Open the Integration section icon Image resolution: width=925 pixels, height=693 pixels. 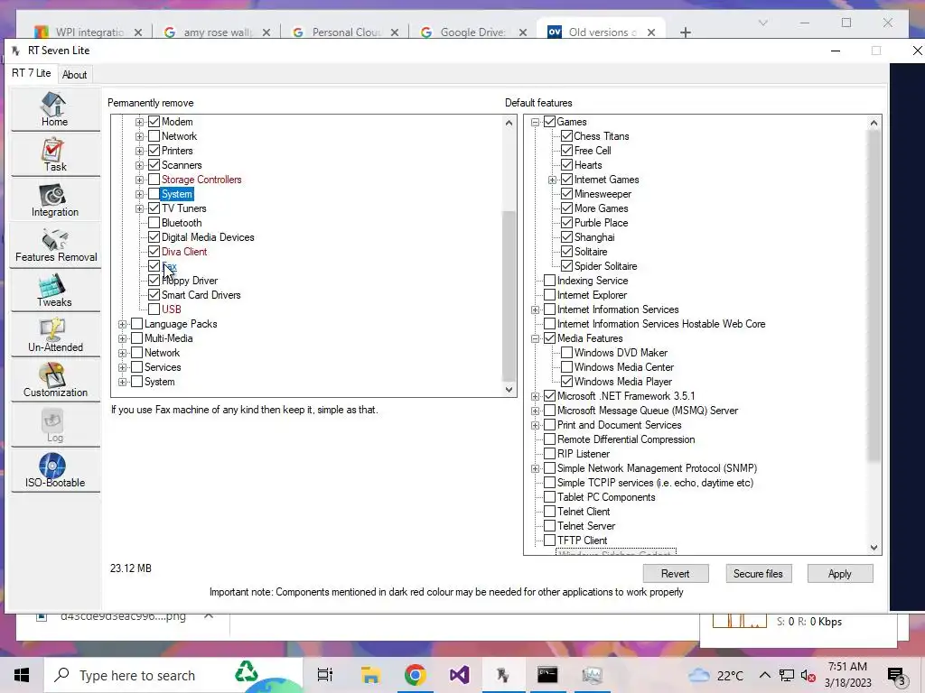[54, 200]
